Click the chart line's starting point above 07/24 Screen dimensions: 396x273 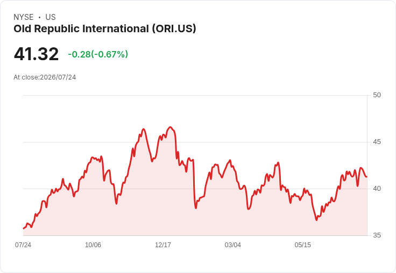24,228
